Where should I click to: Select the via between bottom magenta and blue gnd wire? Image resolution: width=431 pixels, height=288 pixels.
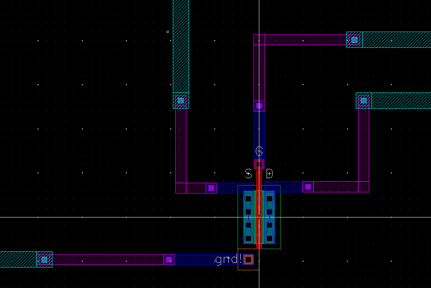[x=169, y=259]
